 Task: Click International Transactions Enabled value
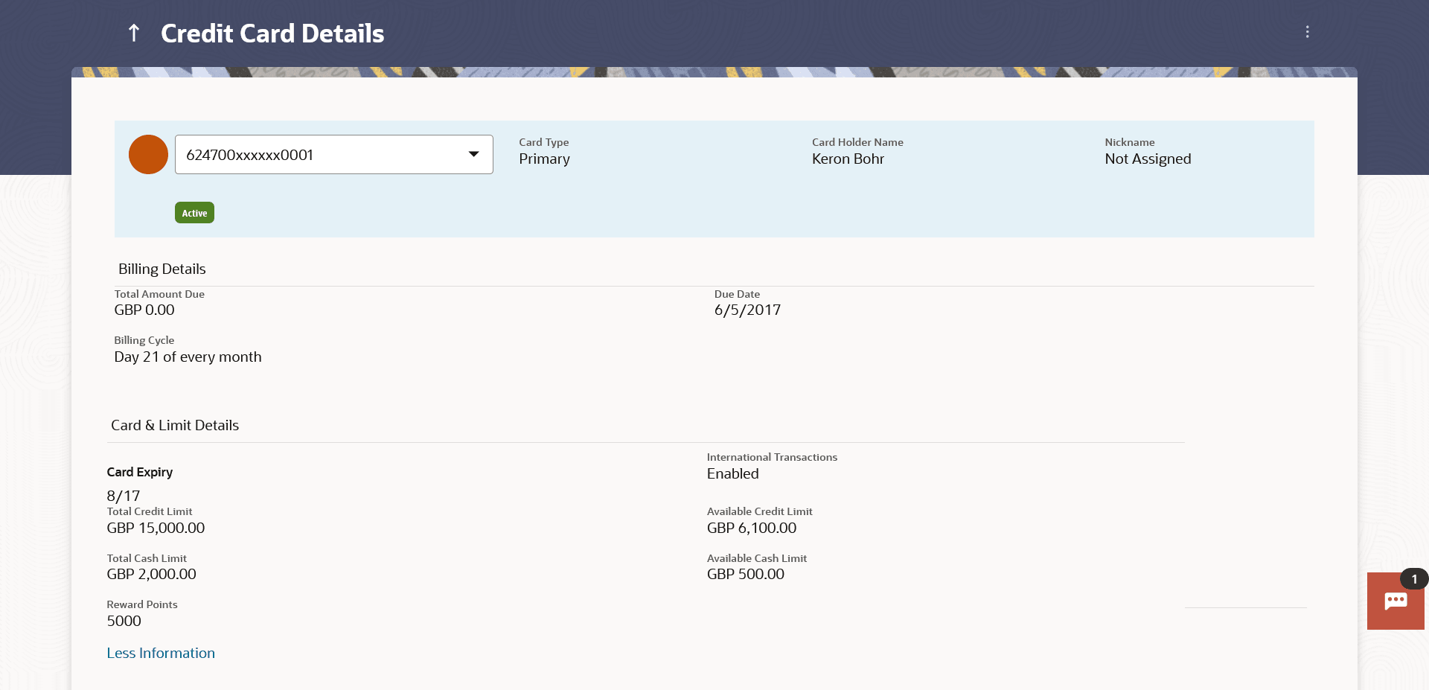732,473
